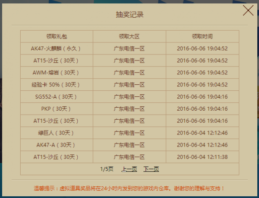Viewport: 259px width, 198px height.
Task: Click the time cell in the SG552-A row
Action: (x=202, y=97)
